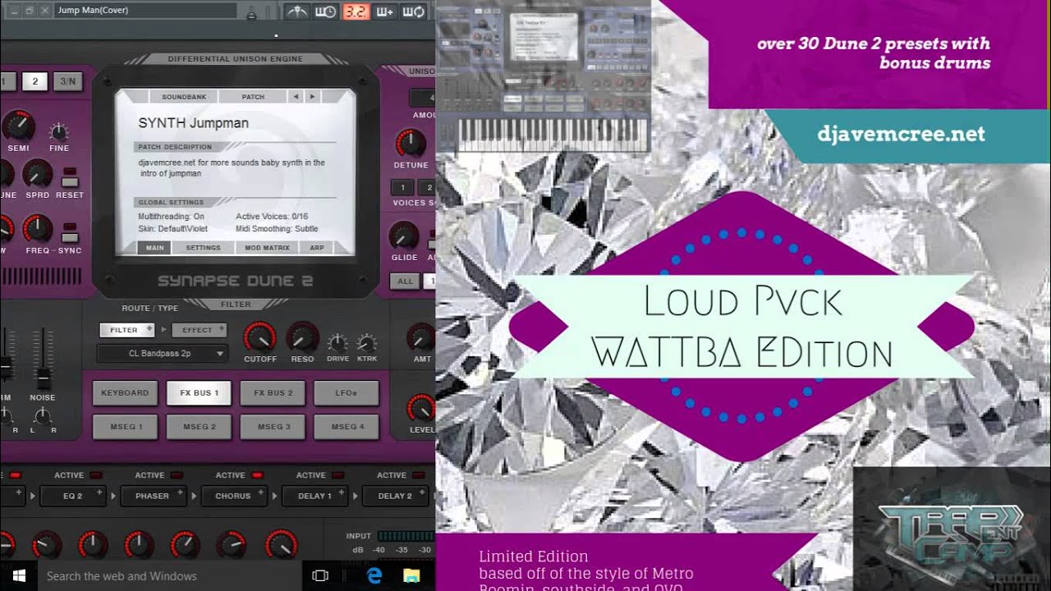The height and width of the screenshot is (591, 1051).
Task: Toggle ACTIVE LED above EQ 2
Action: [96, 475]
